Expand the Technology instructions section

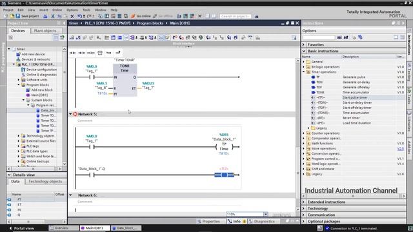tap(304, 208)
